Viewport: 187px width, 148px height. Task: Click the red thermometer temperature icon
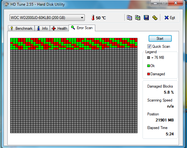click(93, 18)
